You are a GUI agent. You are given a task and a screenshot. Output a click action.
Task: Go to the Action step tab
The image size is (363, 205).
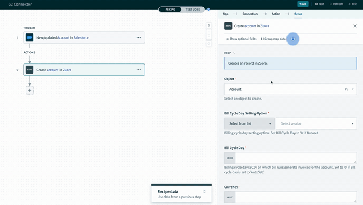coord(276,14)
